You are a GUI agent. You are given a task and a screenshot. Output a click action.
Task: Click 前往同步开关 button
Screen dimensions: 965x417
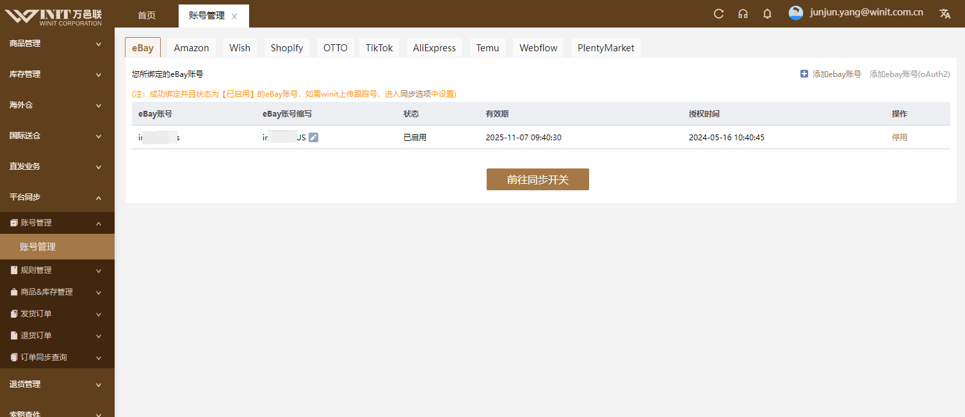coord(538,180)
